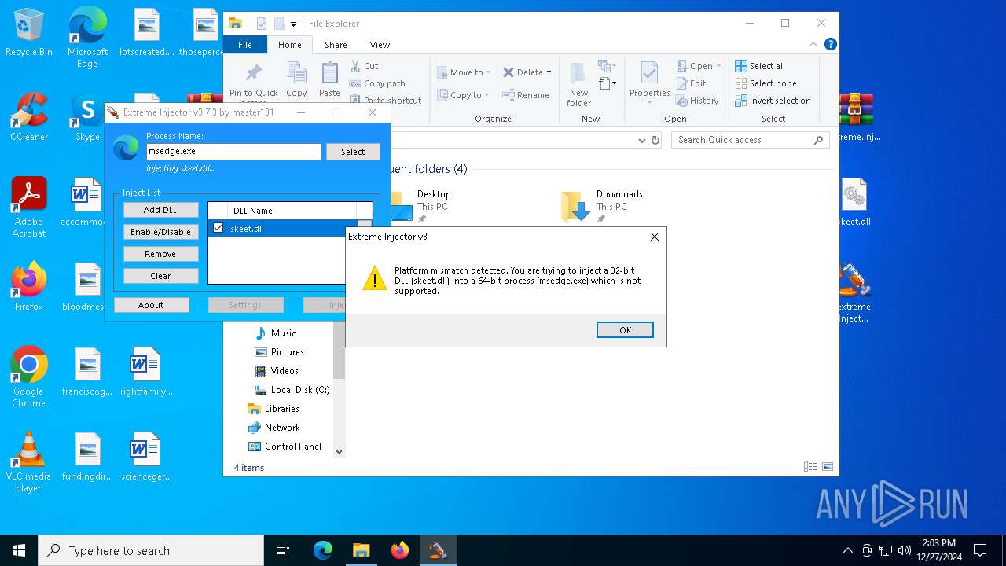The width and height of the screenshot is (1006, 566).
Task: Click the New folder icon
Action: click(x=578, y=75)
